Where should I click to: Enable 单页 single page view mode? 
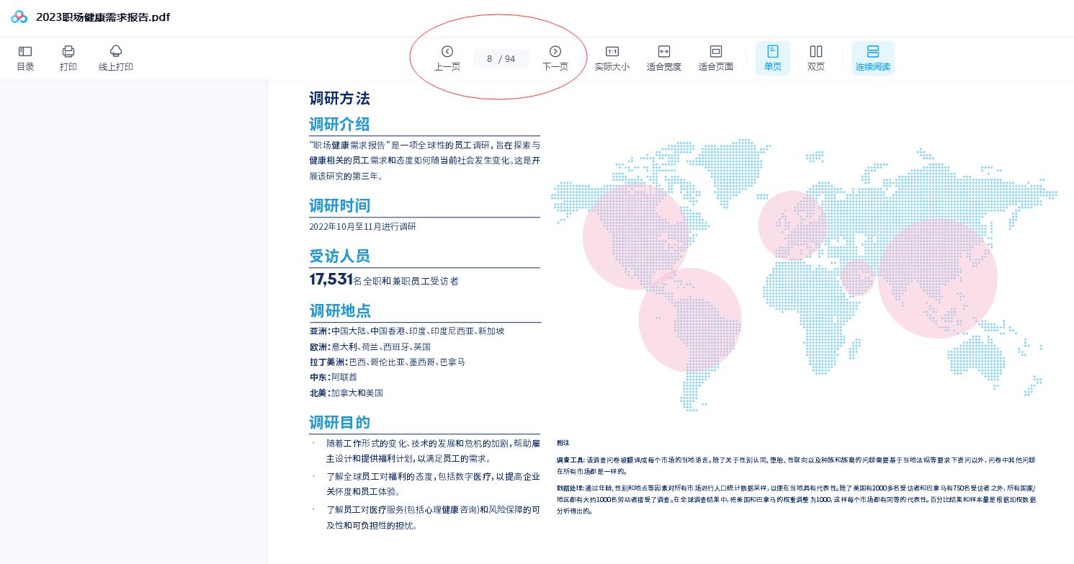pos(772,58)
